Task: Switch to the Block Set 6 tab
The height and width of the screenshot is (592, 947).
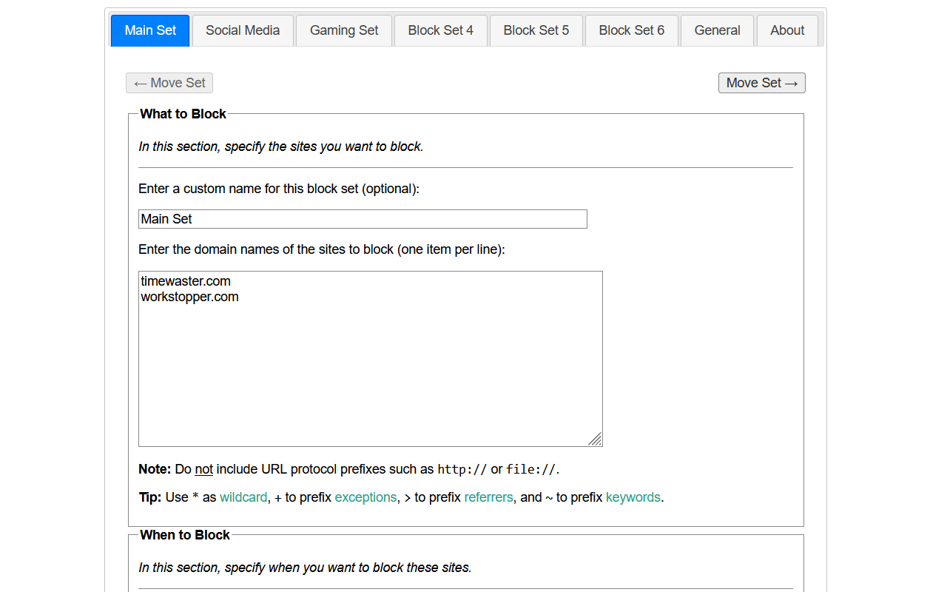Action: 631,30
